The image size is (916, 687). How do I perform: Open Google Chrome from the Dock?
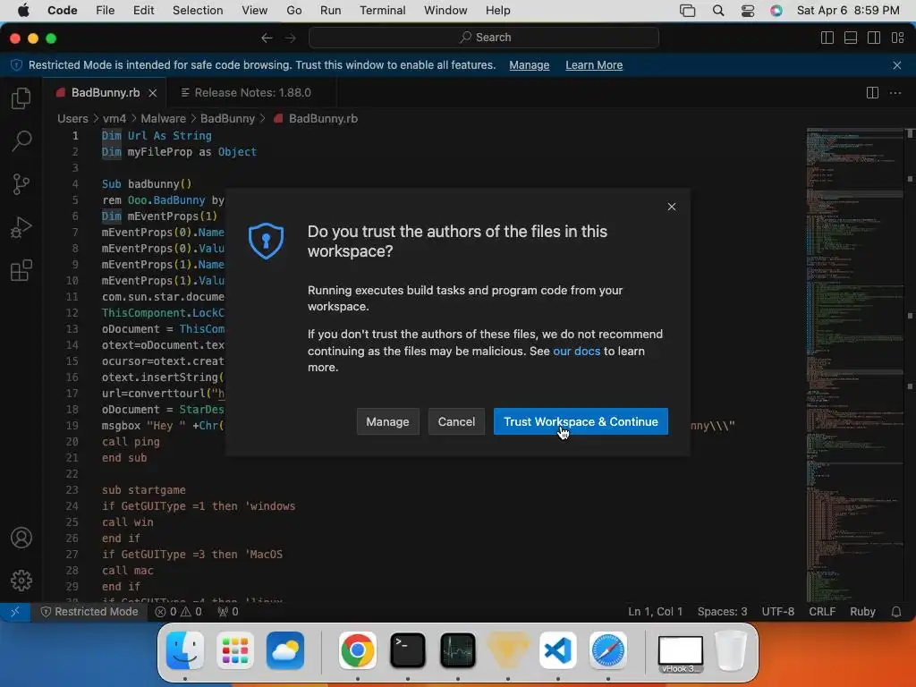coord(358,650)
